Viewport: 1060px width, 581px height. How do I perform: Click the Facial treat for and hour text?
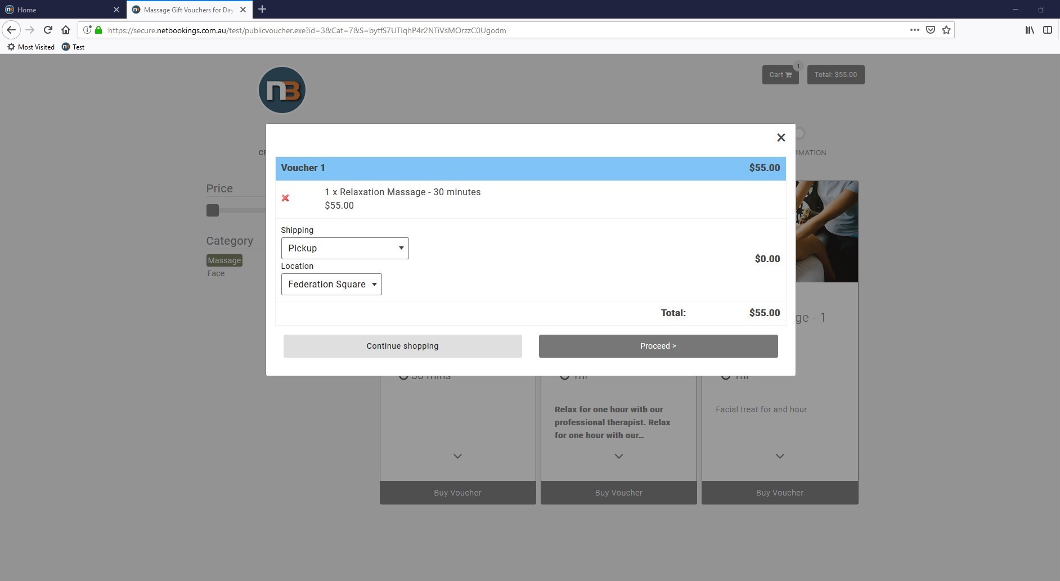(x=761, y=409)
